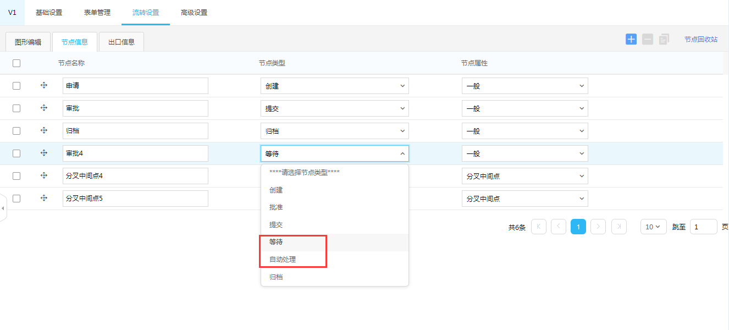Screen dimensions: 729x330
Task: Click the blue add node plus icon
Action: 631,39
